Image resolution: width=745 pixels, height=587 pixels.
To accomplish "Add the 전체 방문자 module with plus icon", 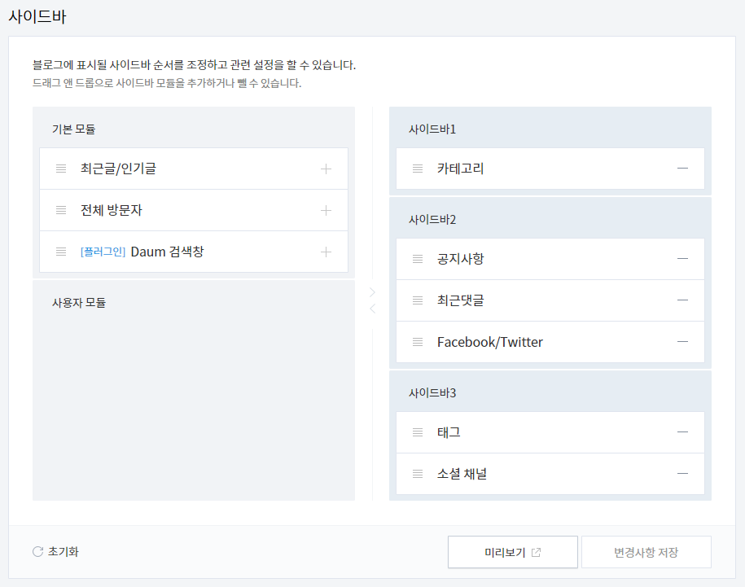I will click(x=326, y=210).
